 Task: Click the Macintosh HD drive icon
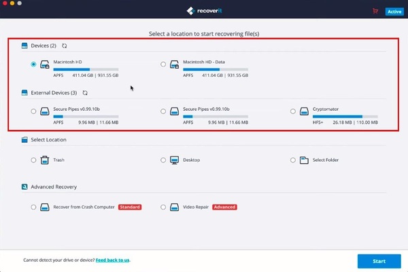[x=45, y=65]
